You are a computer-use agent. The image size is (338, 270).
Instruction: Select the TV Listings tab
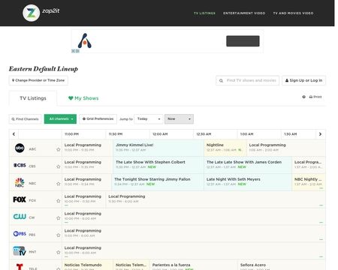(x=33, y=98)
